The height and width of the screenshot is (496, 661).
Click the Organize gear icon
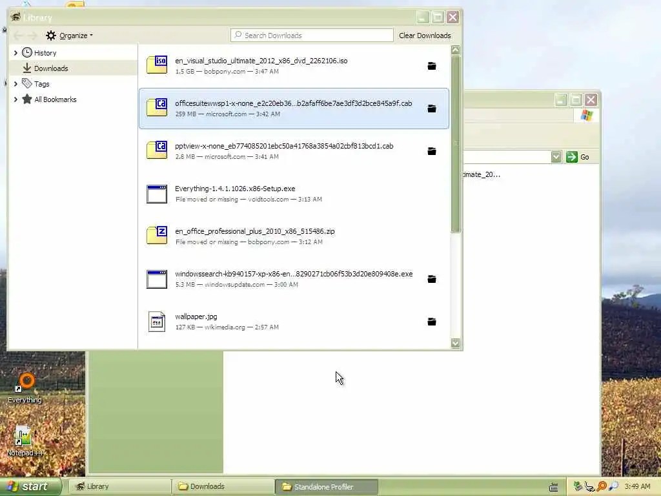pos(50,36)
